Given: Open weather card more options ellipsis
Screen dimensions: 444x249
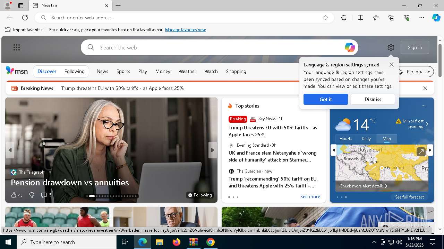Looking at the screenshot, I should click(423, 106).
